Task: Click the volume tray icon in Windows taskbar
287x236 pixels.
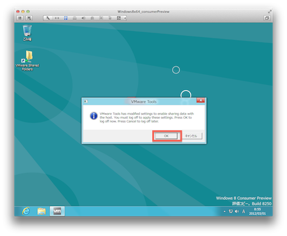Action: tap(237, 212)
